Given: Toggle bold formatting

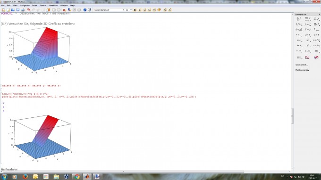Looking at the screenshot, I should click(135, 10).
